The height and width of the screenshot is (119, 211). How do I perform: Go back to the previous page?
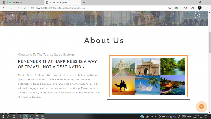click(x=4, y=8)
